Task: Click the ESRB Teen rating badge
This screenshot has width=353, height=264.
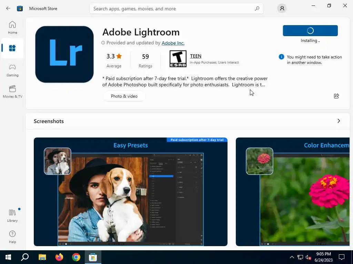Action: click(178, 59)
